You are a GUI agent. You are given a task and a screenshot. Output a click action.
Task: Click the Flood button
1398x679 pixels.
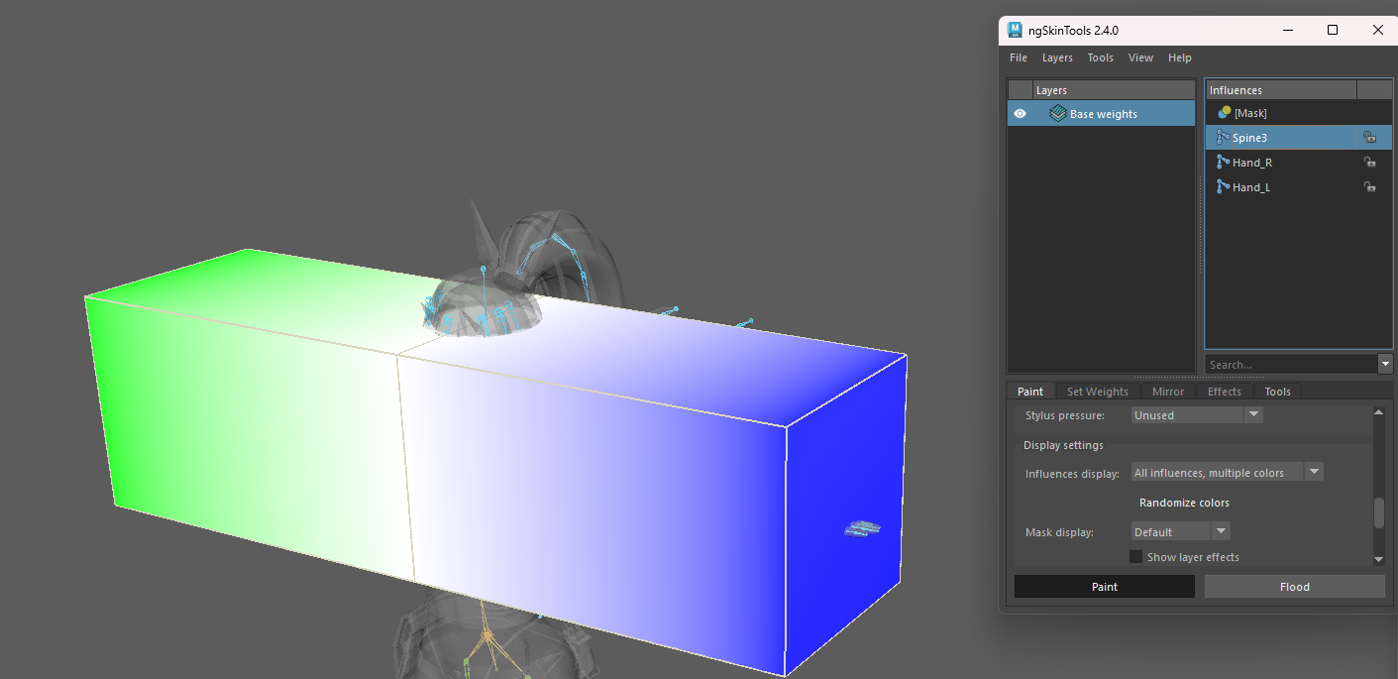click(x=1294, y=587)
